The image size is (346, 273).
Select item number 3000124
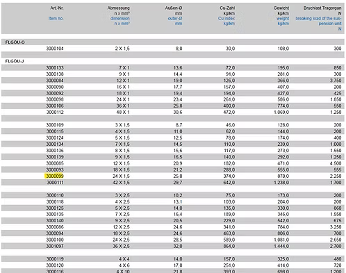pos(55,138)
